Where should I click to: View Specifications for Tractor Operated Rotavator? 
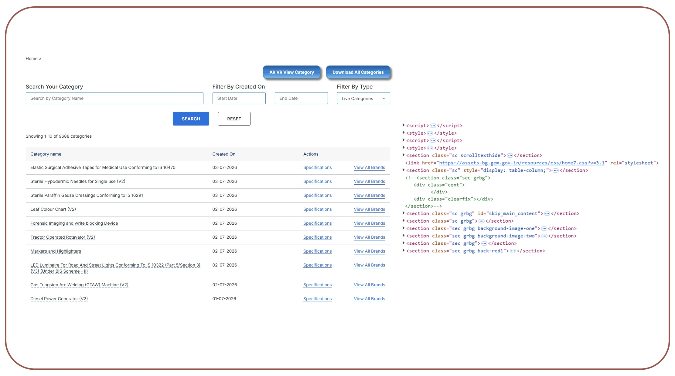[317, 237]
